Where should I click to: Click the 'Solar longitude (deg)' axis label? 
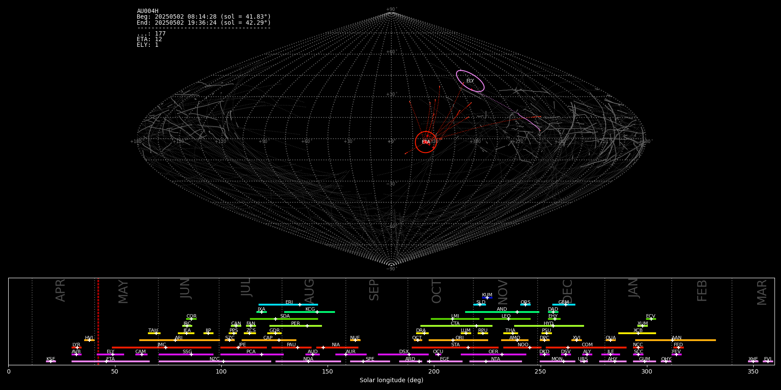tap(391, 380)
